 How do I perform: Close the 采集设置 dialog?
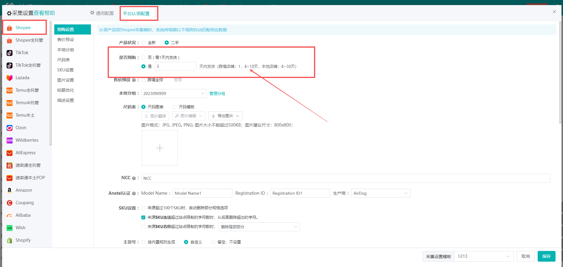[x=554, y=12]
